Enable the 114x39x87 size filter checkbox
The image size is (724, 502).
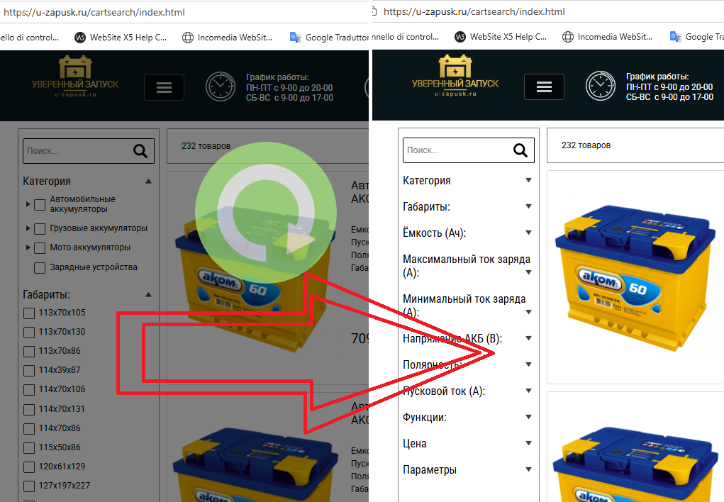(29, 371)
